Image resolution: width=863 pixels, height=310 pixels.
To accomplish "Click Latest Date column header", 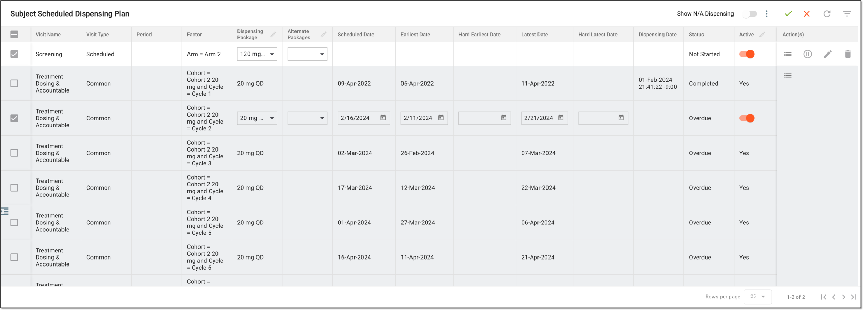I will (534, 35).
